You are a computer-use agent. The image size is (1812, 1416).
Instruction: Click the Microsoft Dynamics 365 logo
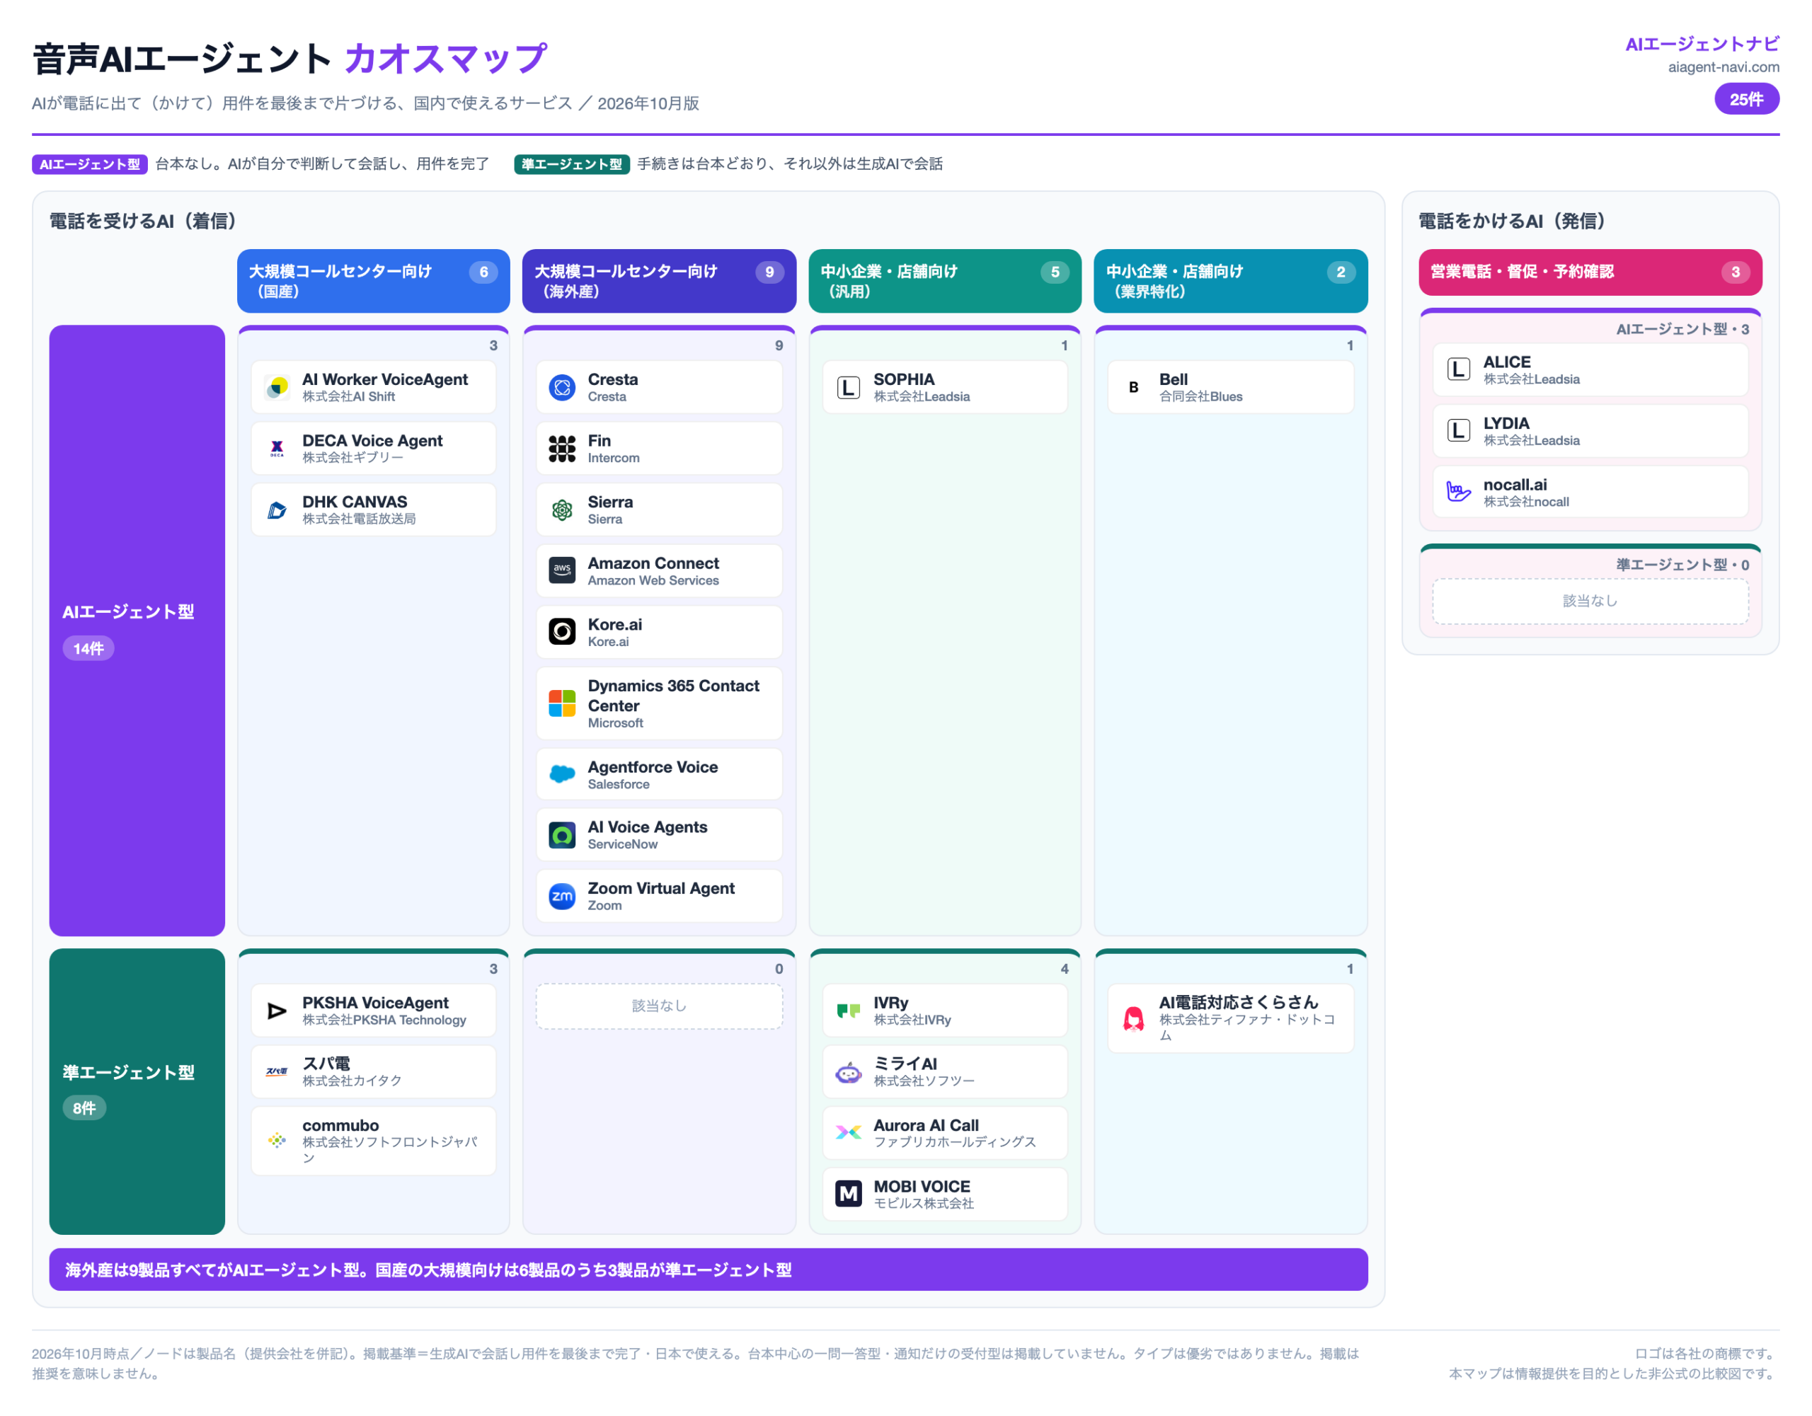tap(563, 703)
